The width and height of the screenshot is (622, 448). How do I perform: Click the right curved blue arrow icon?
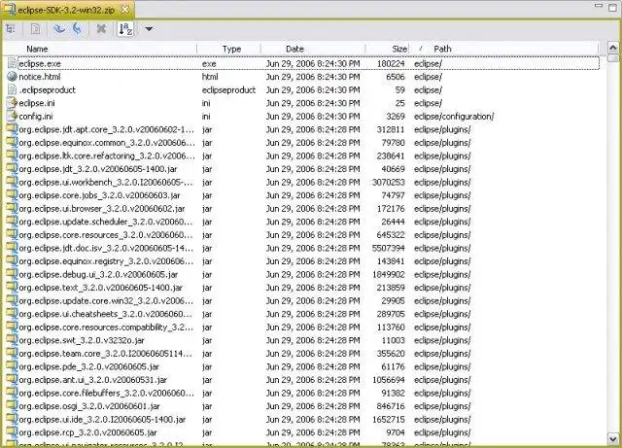coord(78,28)
